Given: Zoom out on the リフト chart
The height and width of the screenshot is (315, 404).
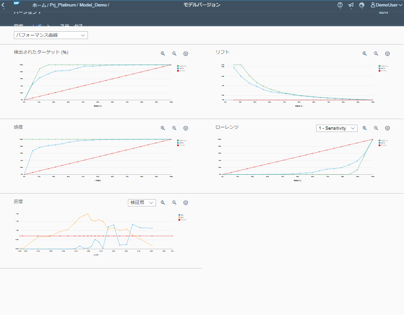Looking at the screenshot, I should [376, 54].
